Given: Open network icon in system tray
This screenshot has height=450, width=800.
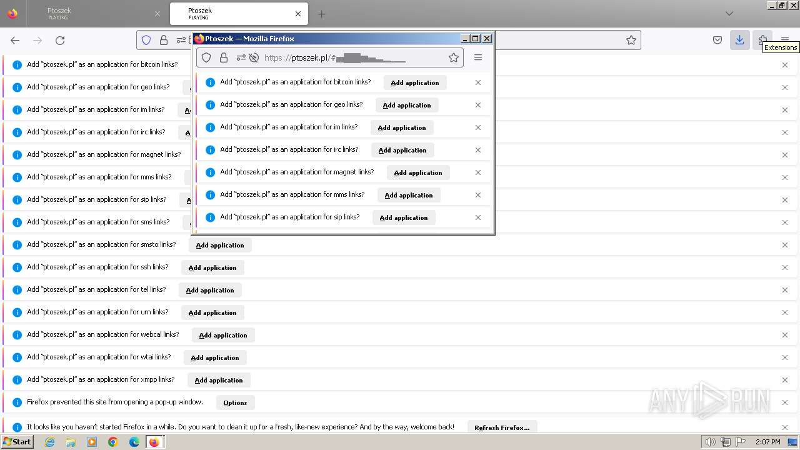Looking at the screenshot, I should pos(726,442).
